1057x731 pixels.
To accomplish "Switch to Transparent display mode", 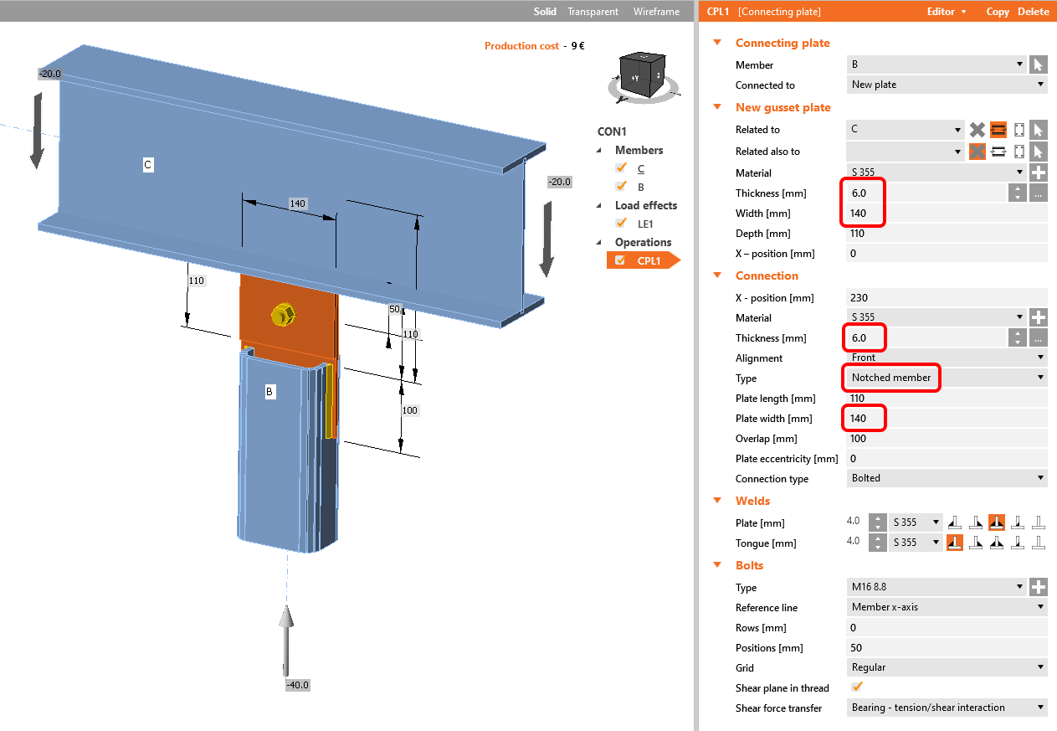I will tap(593, 11).
